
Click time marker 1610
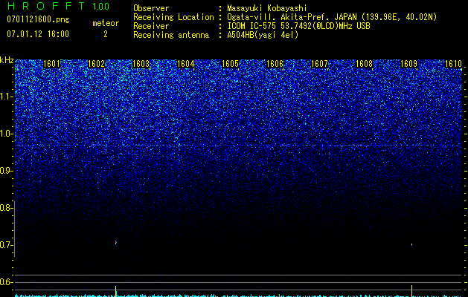[453, 64]
